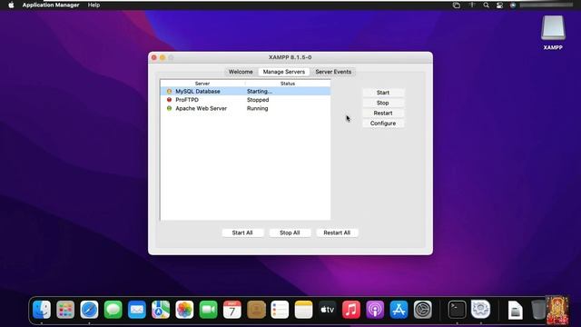Open Trash in the dock
This screenshot has height=327, width=581.
tap(537, 309)
